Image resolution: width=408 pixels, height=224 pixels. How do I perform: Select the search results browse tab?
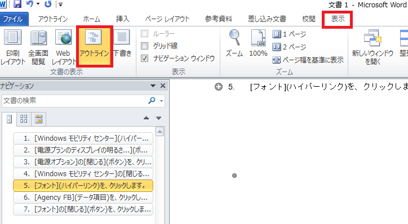38,119
